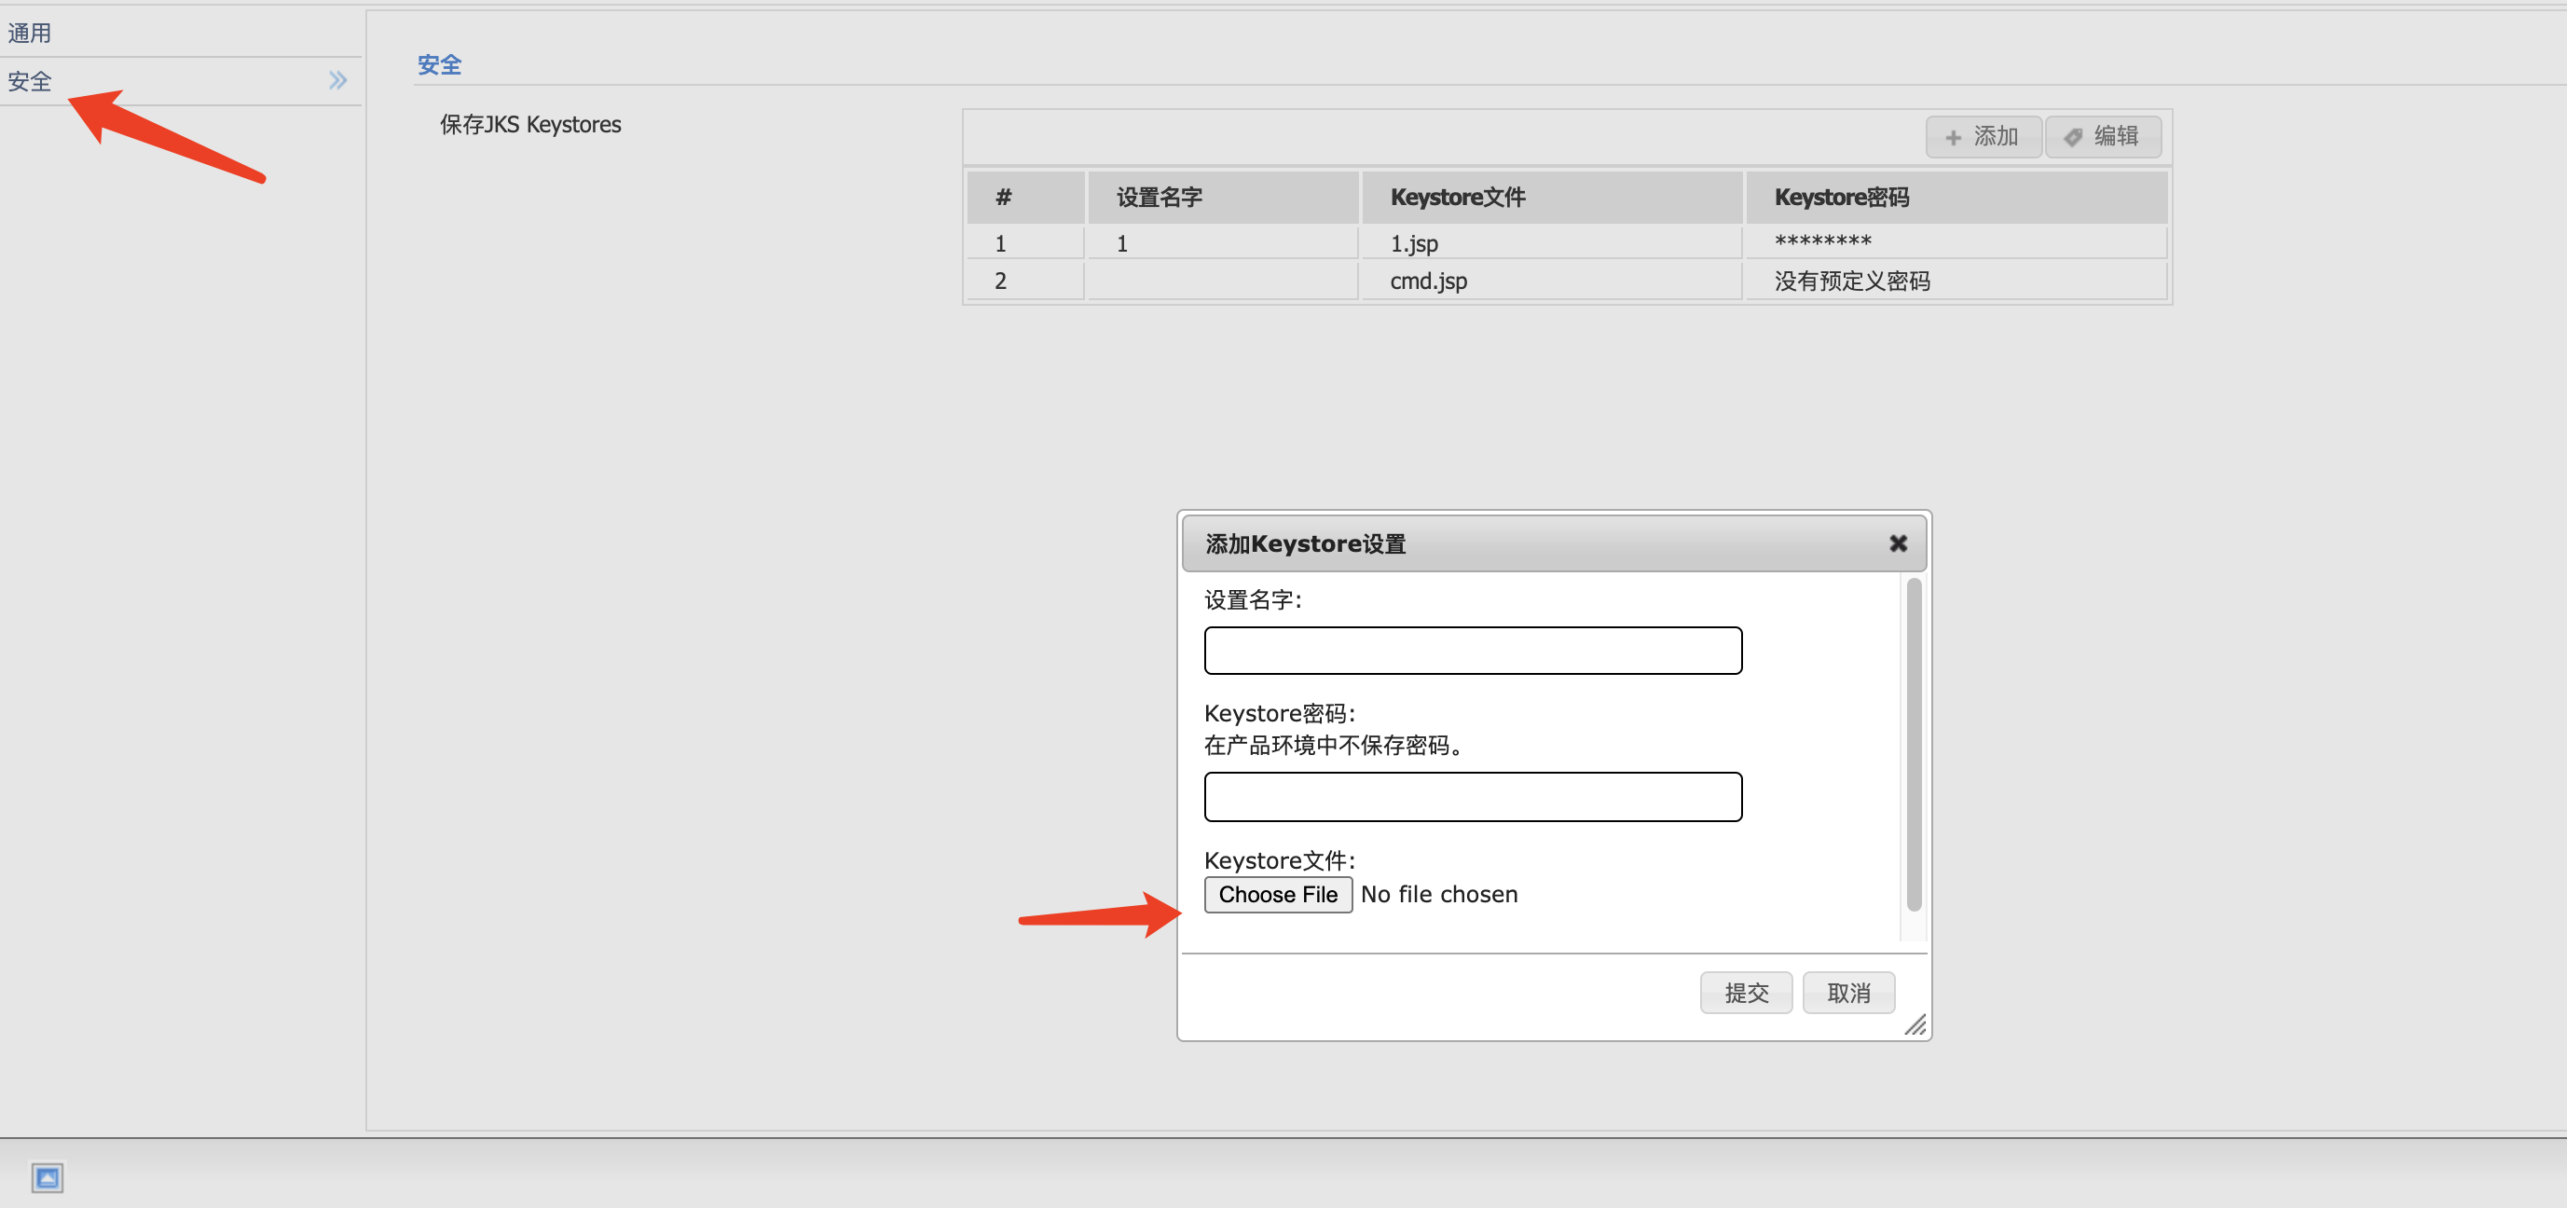Expand the 安全 sidebar entry via its chevron
Viewport: 2567px width, 1208px height.
[x=336, y=80]
